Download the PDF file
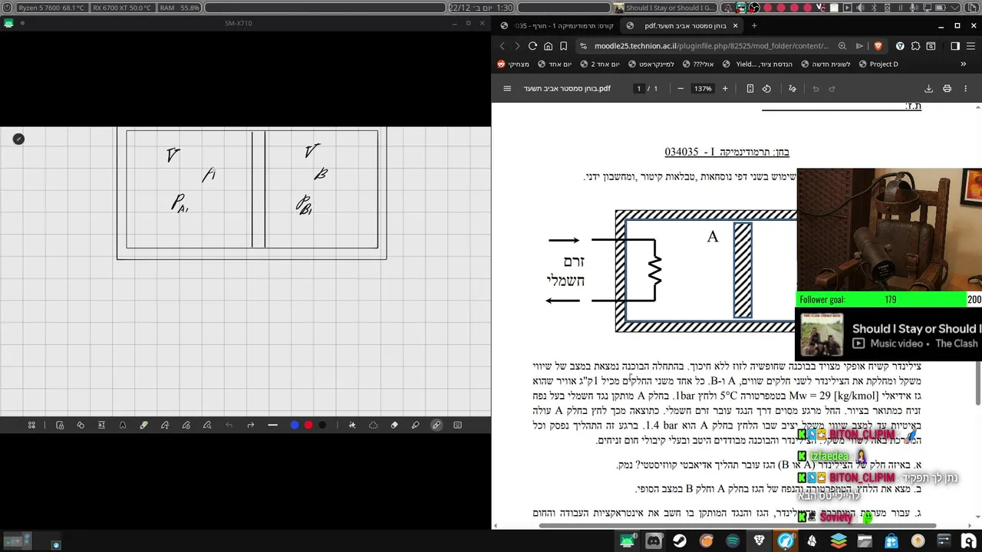 click(x=928, y=89)
